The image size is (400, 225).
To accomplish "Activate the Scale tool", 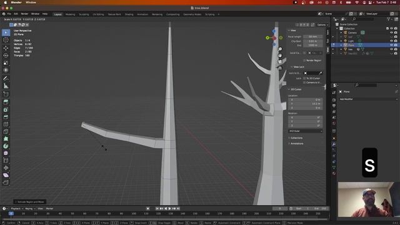I will pos(6,62).
